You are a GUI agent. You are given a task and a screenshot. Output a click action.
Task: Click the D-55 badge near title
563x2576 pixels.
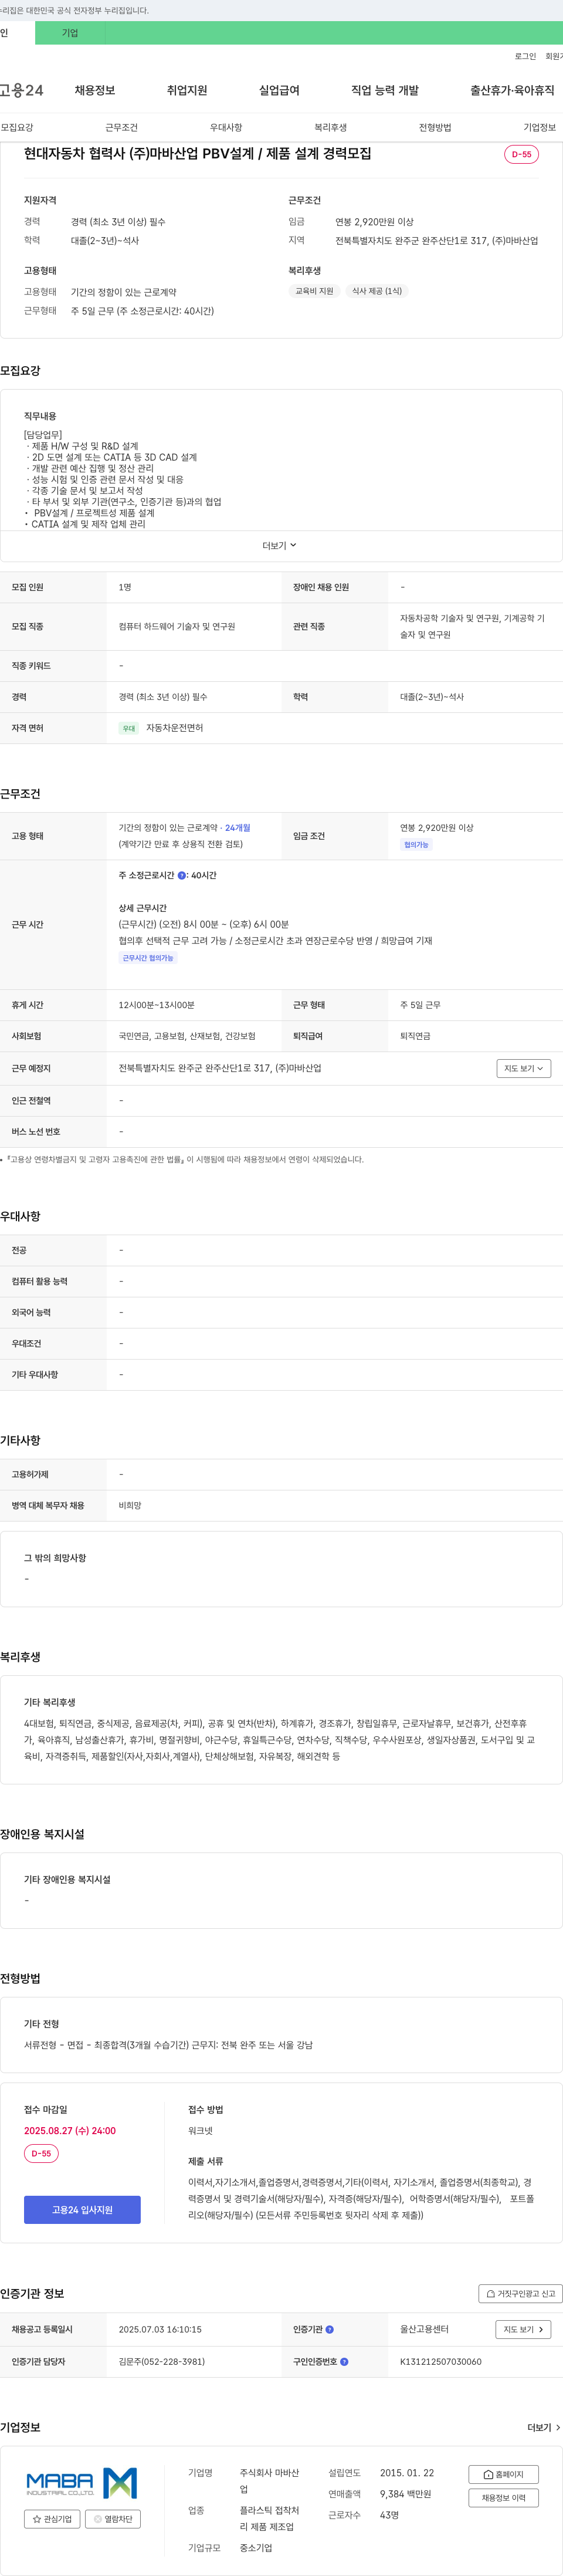pos(521,154)
